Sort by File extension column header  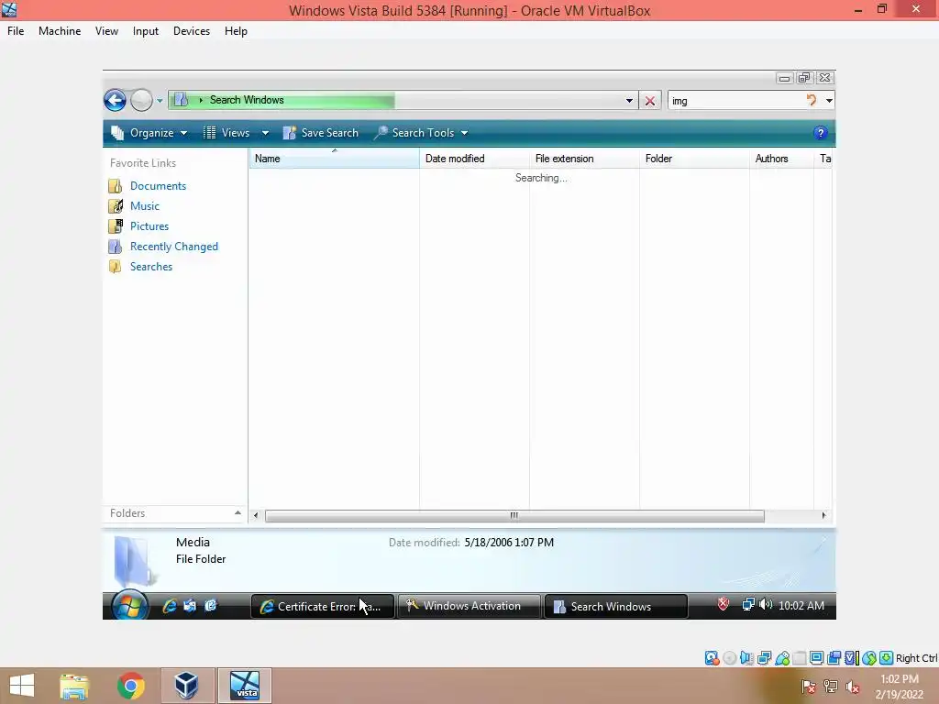point(584,159)
